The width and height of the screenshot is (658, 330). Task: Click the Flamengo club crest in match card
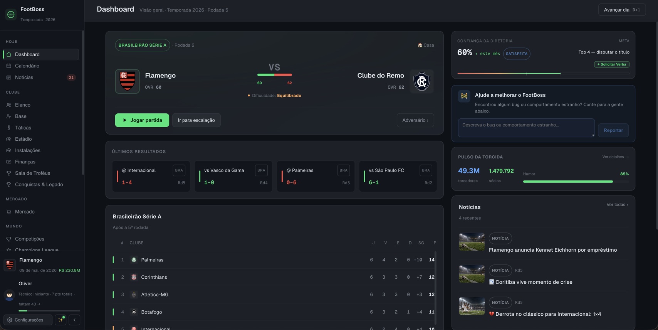pos(127,81)
